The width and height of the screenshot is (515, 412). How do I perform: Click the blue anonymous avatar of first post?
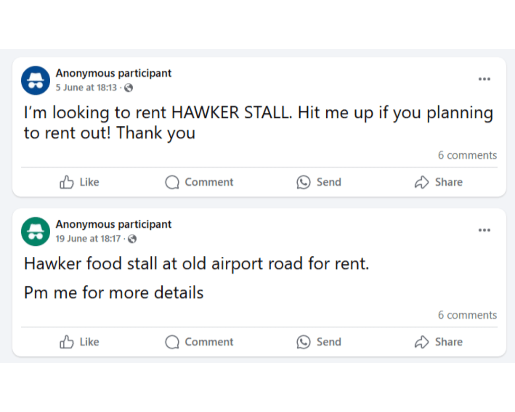tap(35, 80)
